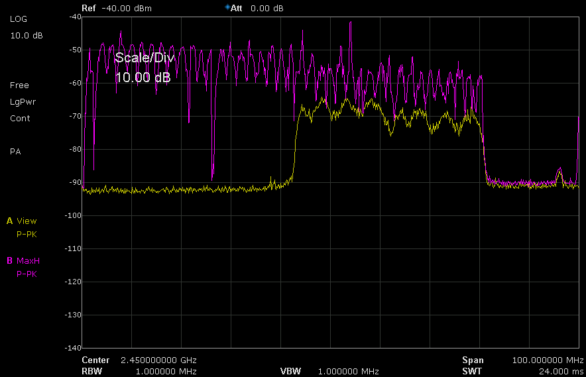Click the blue star icon beside Att
The height and width of the screenshot is (377, 586).
227,7
